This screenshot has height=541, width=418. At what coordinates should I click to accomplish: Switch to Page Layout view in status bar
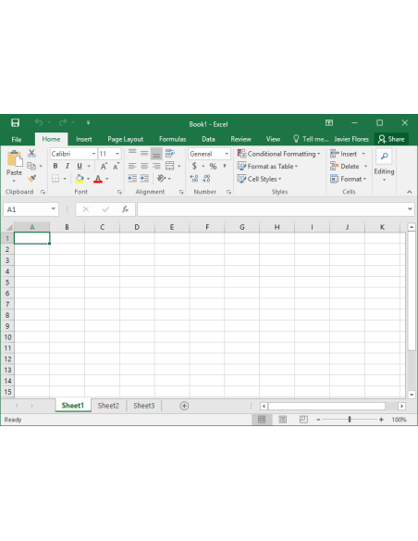point(282,420)
